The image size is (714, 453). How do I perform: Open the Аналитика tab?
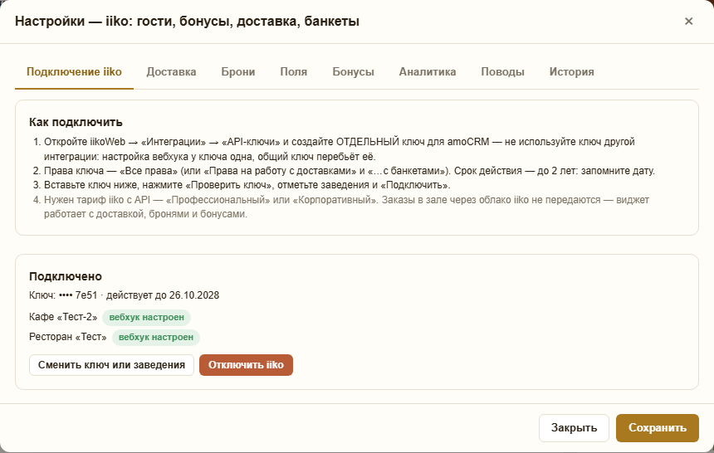click(x=428, y=72)
